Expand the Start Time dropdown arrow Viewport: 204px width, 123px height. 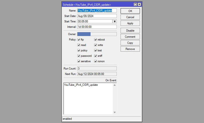pyautogui.click(x=115, y=21)
